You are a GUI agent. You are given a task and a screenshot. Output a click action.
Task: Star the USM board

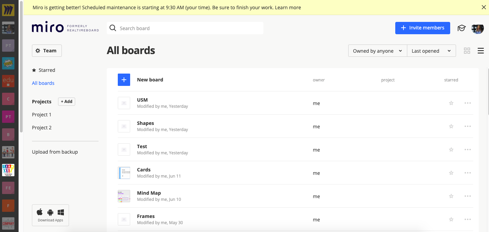pyautogui.click(x=451, y=103)
